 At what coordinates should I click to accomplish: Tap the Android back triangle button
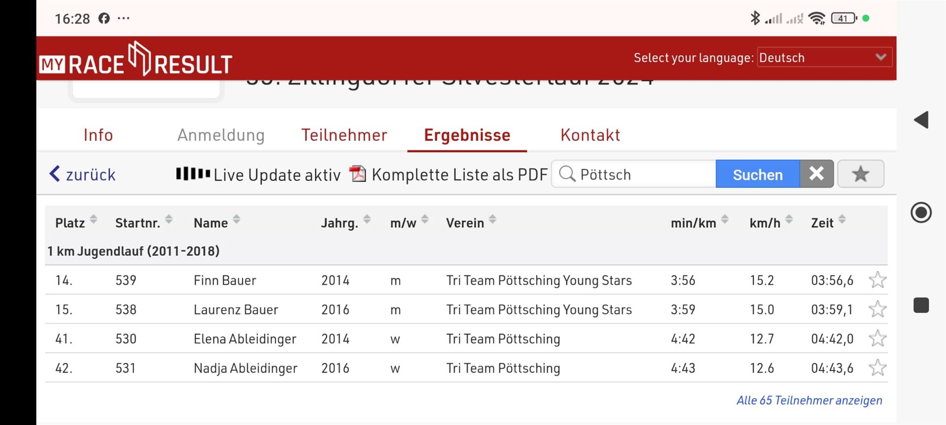(921, 120)
